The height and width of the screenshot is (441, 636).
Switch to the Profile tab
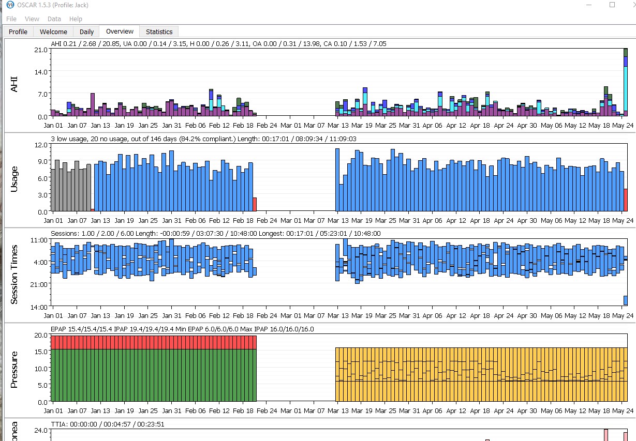(x=18, y=32)
